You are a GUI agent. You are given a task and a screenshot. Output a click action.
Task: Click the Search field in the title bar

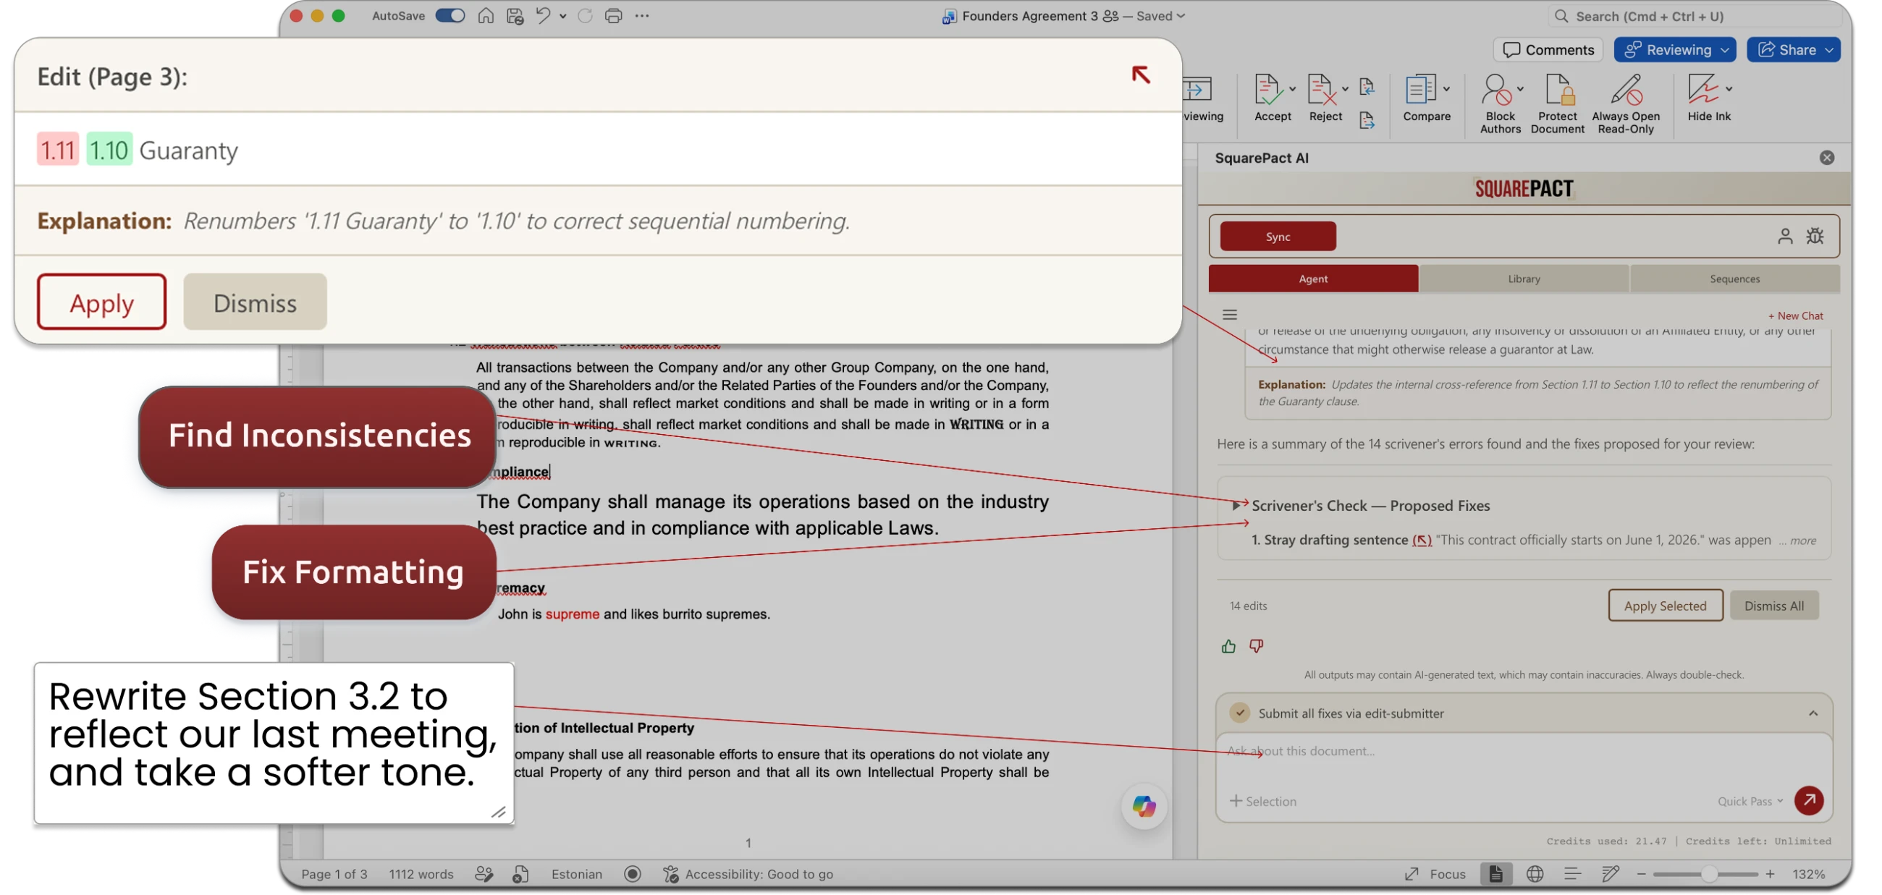[x=1695, y=16]
